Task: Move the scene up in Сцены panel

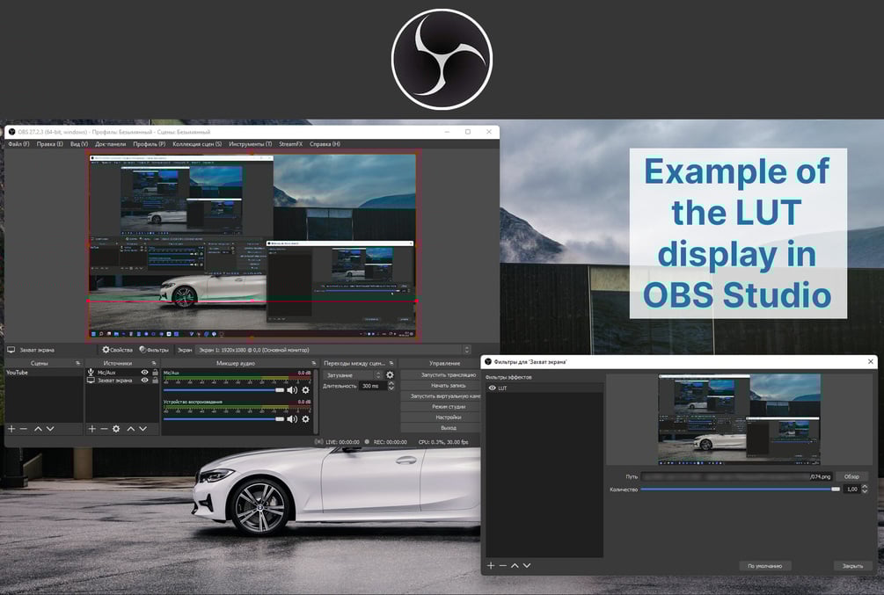Action: [38, 429]
